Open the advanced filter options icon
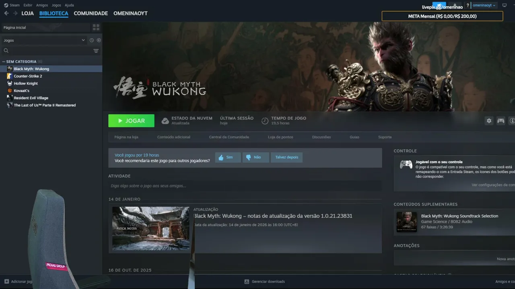 point(96,51)
